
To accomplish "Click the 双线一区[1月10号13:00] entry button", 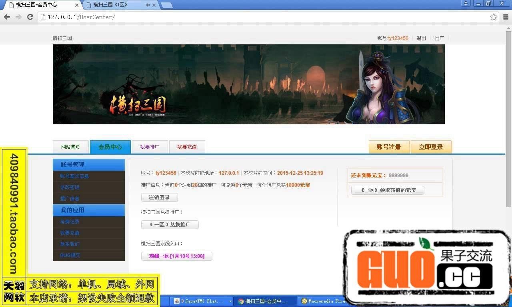I will [177, 256].
